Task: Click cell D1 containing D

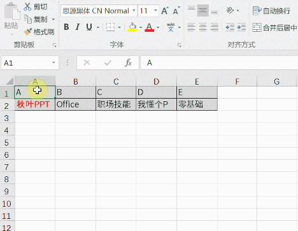Action: 157,92
